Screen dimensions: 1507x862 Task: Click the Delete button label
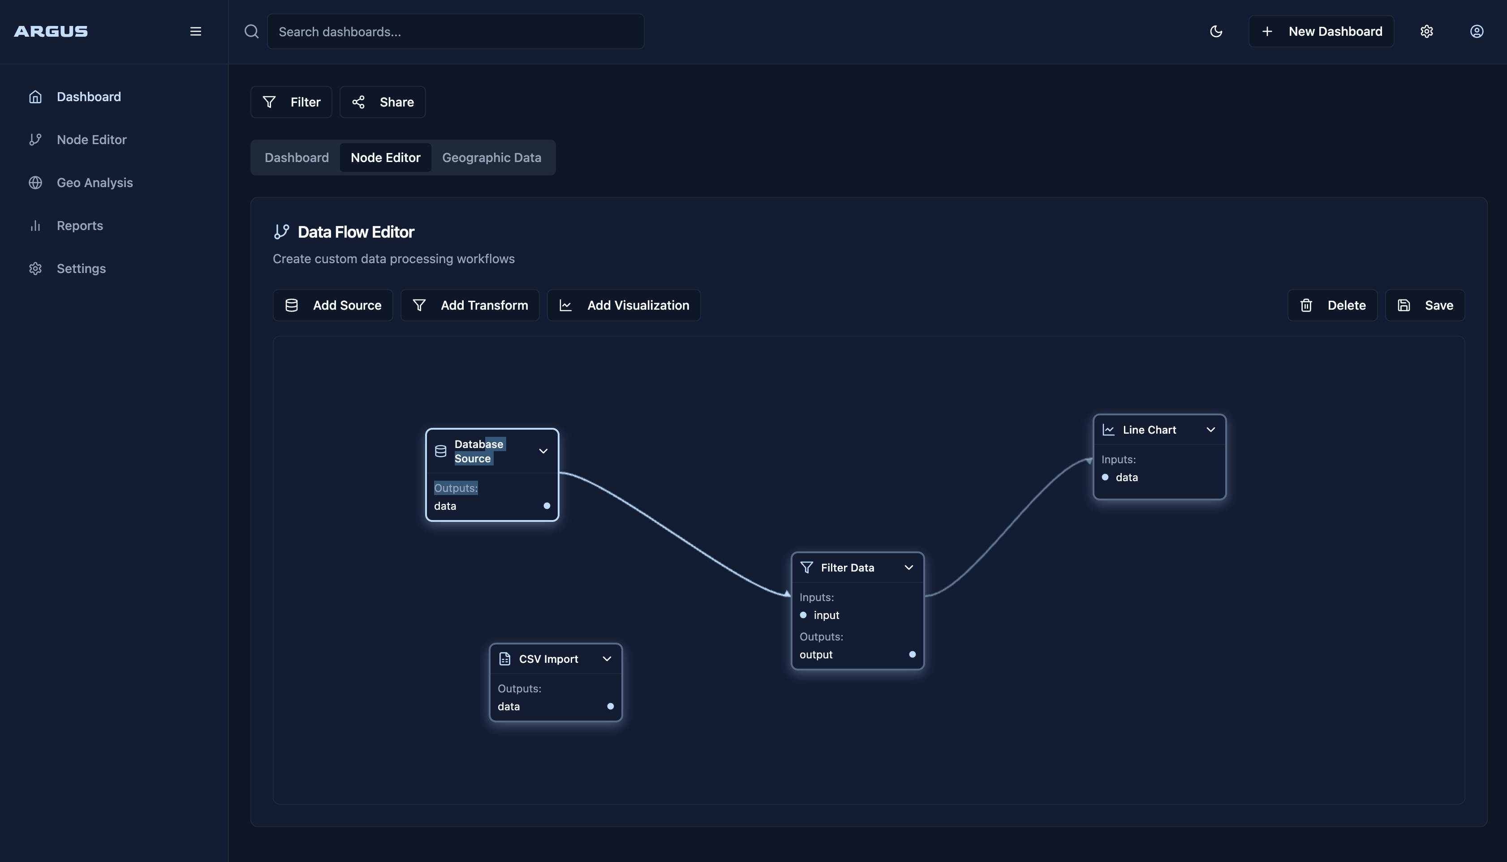point(1347,305)
